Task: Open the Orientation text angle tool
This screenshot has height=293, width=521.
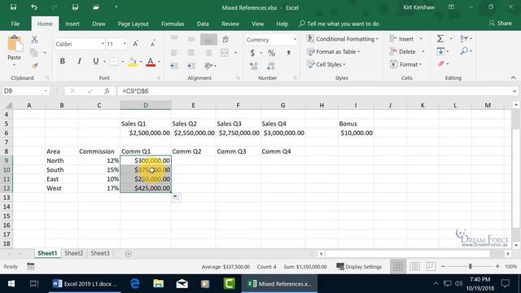Action: pos(208,66)
